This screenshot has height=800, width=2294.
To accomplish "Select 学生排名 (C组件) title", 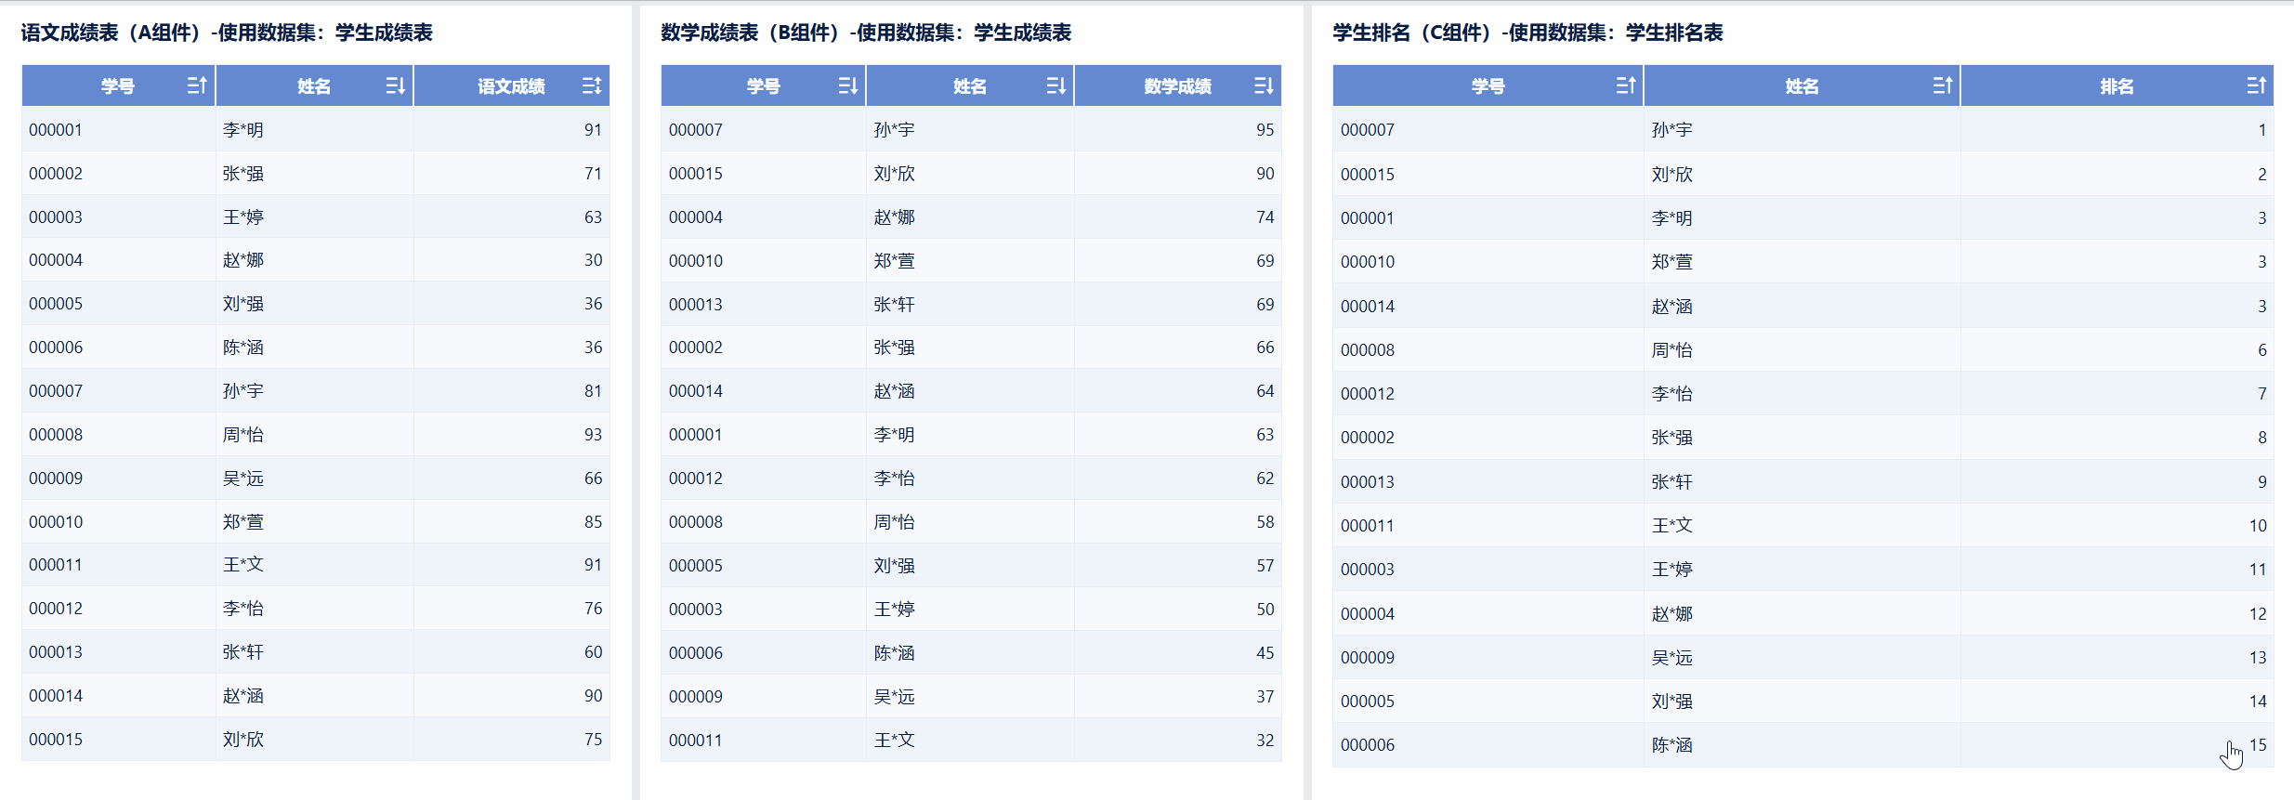I will tap(1528, 33).
